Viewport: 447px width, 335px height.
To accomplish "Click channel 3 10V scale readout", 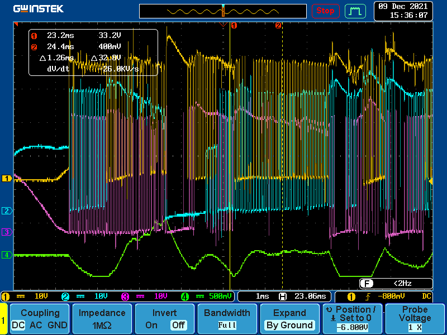I will point(160,296).
